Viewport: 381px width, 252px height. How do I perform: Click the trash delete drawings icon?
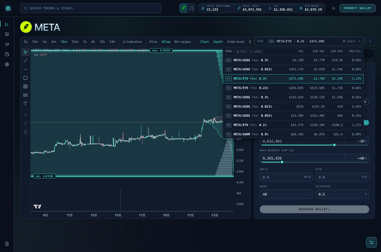tap(25, 132)
